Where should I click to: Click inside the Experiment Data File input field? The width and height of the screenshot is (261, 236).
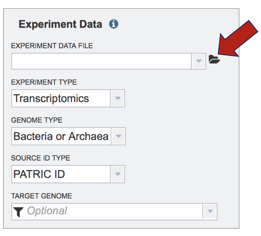(x=101, y=61)
